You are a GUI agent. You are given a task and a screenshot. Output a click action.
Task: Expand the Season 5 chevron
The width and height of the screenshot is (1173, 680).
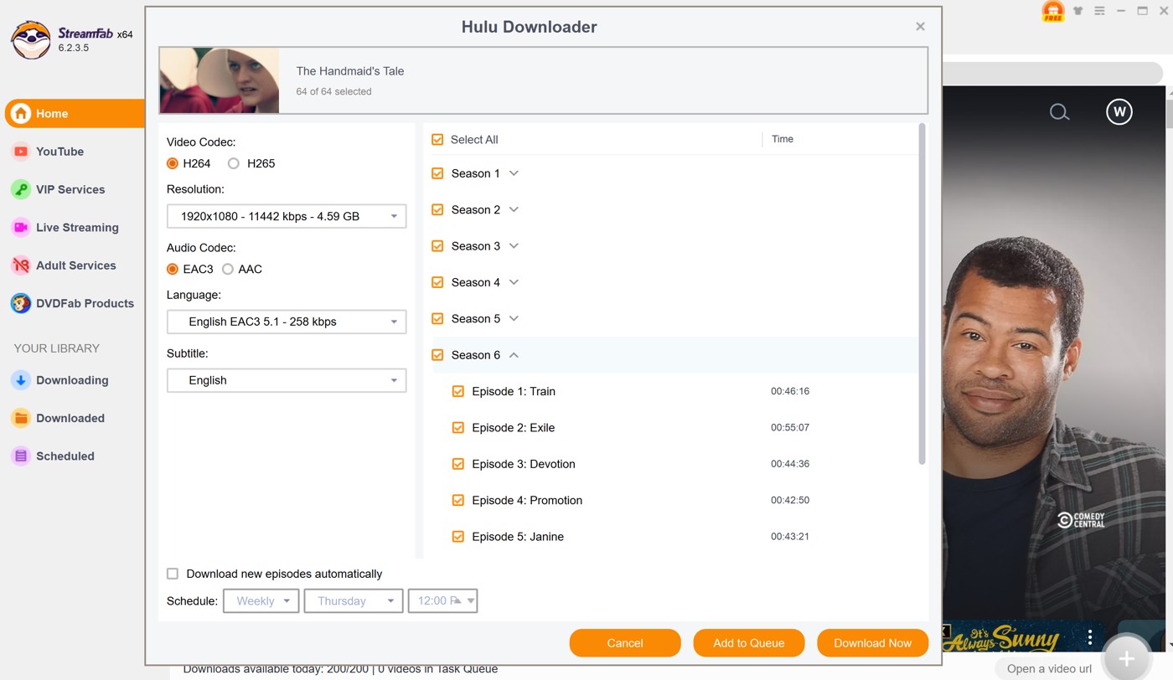514,318
